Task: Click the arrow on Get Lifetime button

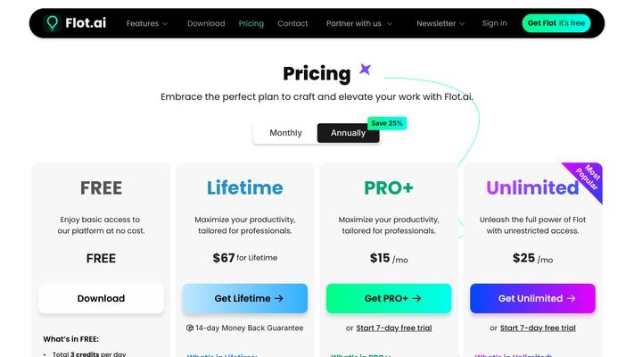Action: pos(279,298)
